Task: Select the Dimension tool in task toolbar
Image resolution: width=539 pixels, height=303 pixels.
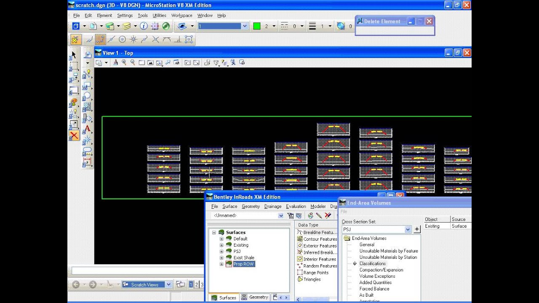Action: coord(87,162)
